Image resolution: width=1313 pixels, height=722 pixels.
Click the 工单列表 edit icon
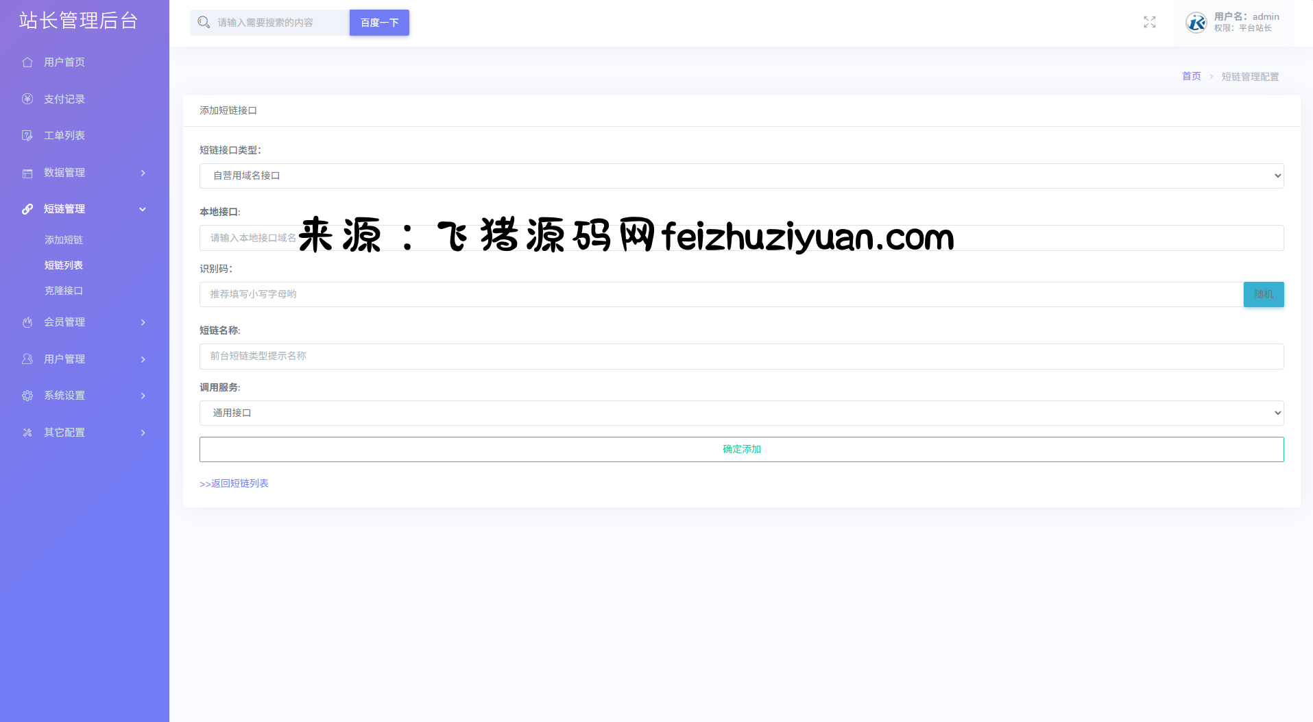click(x=27, y=136)
